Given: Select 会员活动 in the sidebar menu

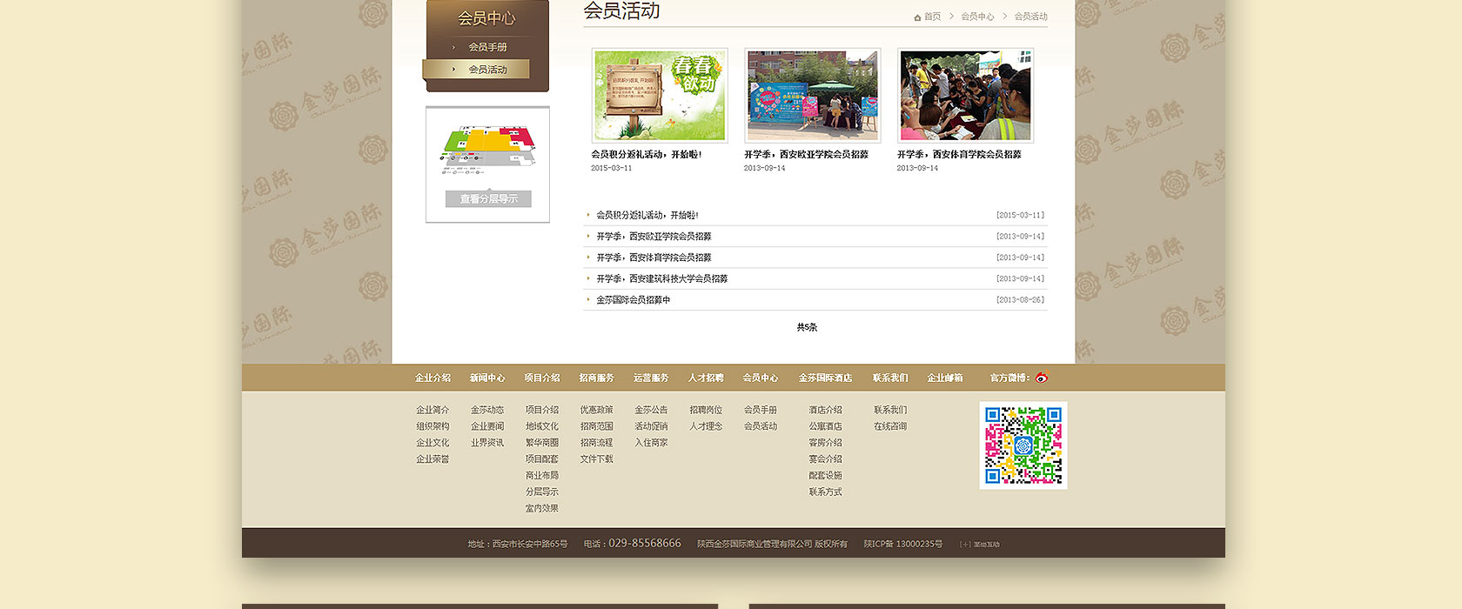Looking at the screenshot, I should pyautogui.click(x=487, y=70).
